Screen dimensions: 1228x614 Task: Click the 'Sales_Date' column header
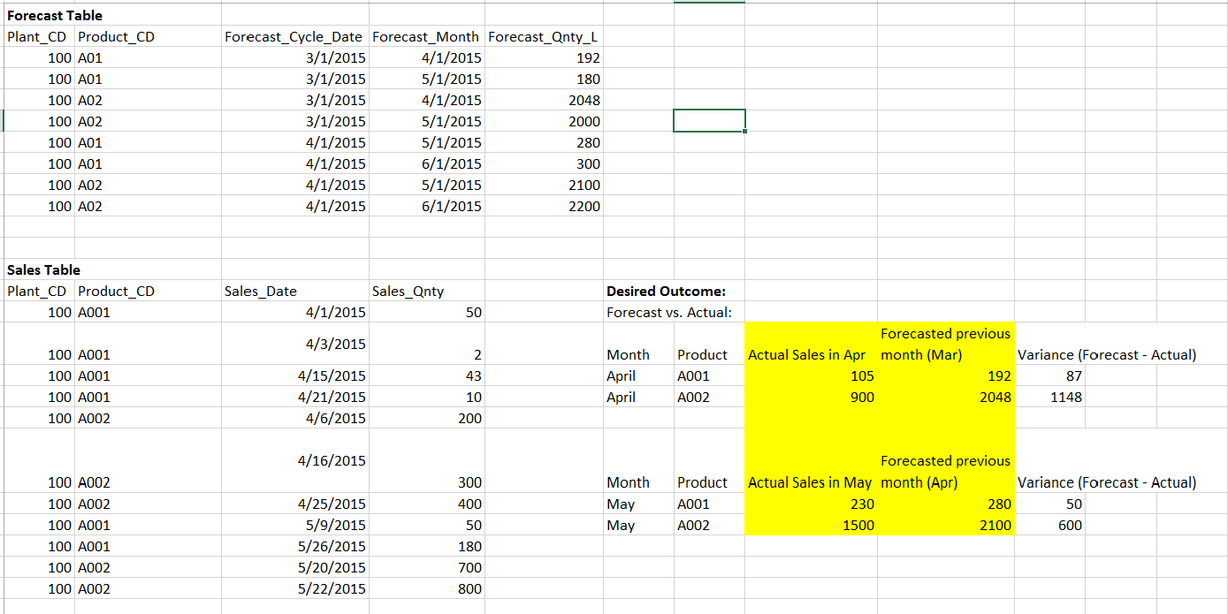(x=294, y=291)
